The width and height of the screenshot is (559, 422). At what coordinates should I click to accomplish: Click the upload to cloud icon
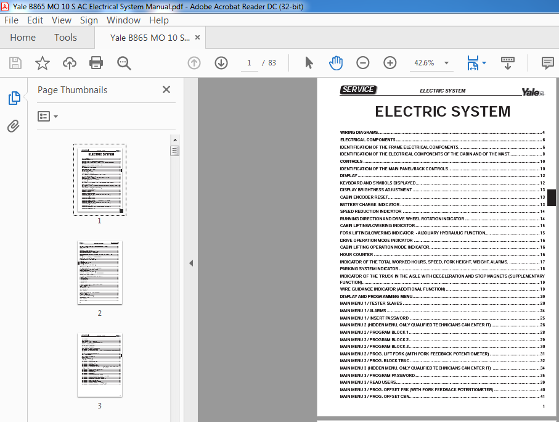(70, 63)
